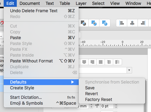Open the Table menu
This screenshot has height=112, width=151.
[65, 3]
